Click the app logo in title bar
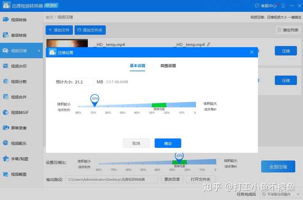The height and width of the screenshot is (200, 303). coord(6,5)
